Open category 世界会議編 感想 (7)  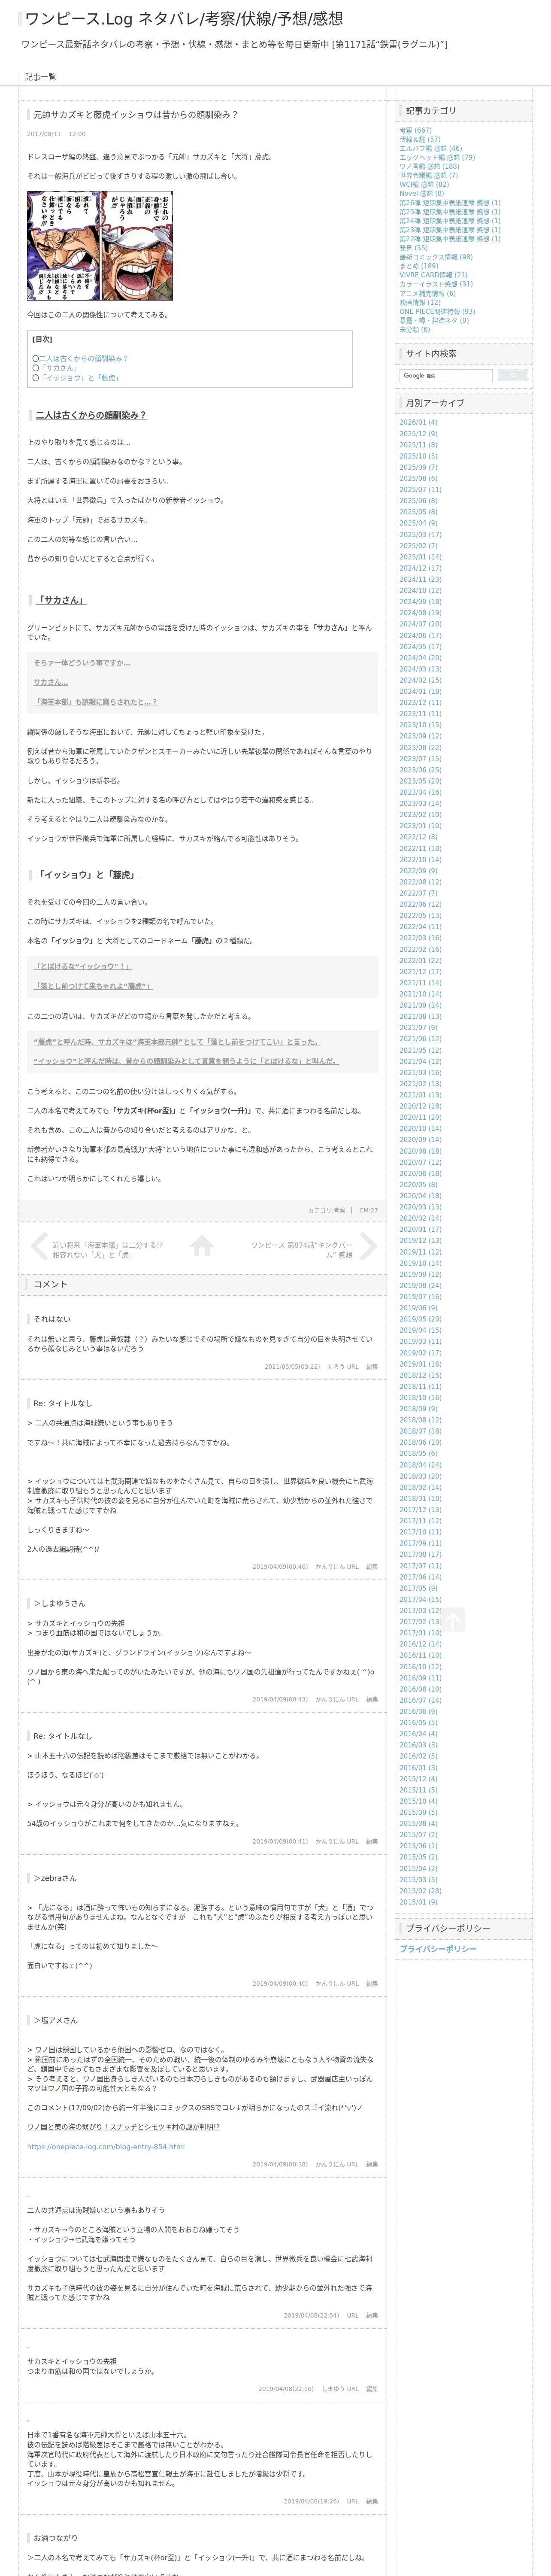pyautogui.click(x=429, y=175)
